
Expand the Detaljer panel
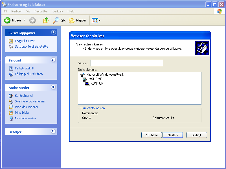(53, 131)
